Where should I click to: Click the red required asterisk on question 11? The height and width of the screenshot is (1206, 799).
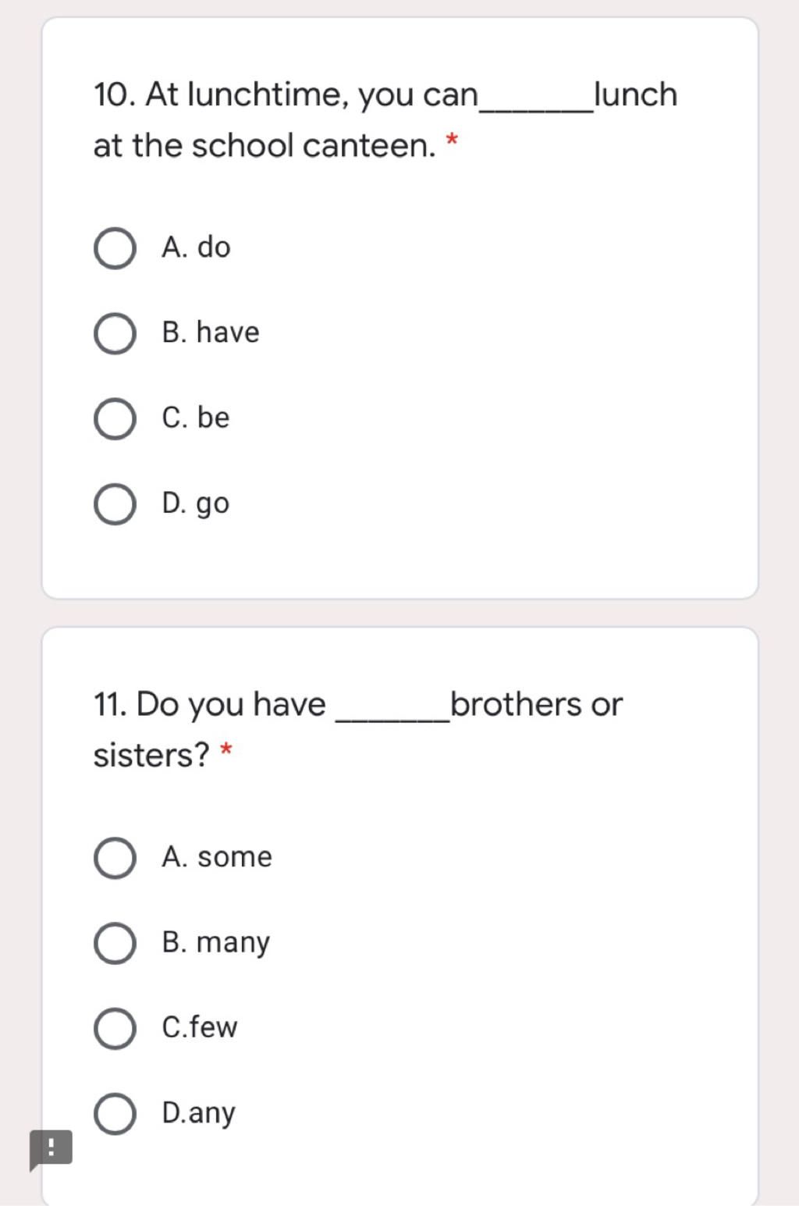pos(226,751)
